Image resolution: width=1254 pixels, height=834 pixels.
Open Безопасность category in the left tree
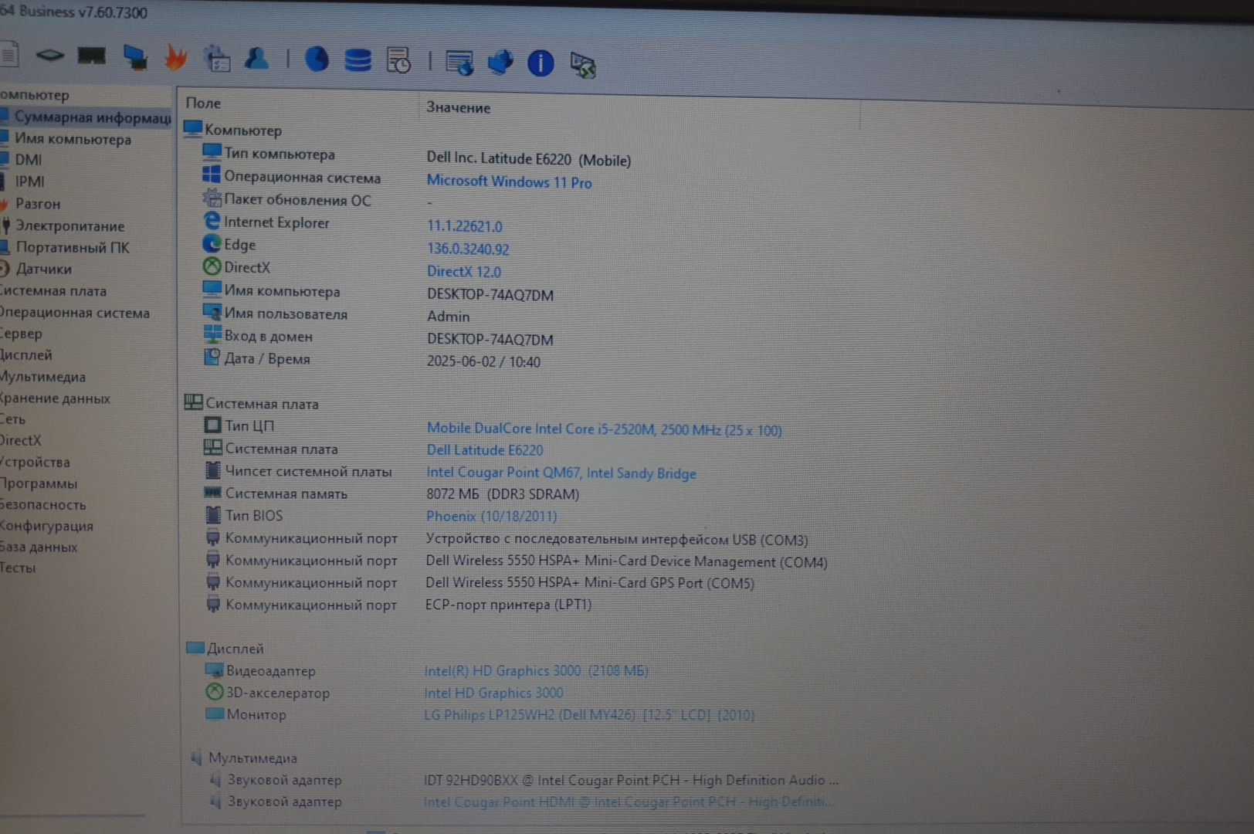(x=43, y=504)
